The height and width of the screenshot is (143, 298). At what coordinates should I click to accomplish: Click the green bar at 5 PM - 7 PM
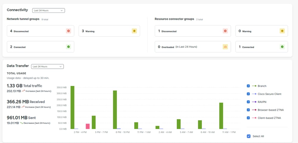pos(94,122)
